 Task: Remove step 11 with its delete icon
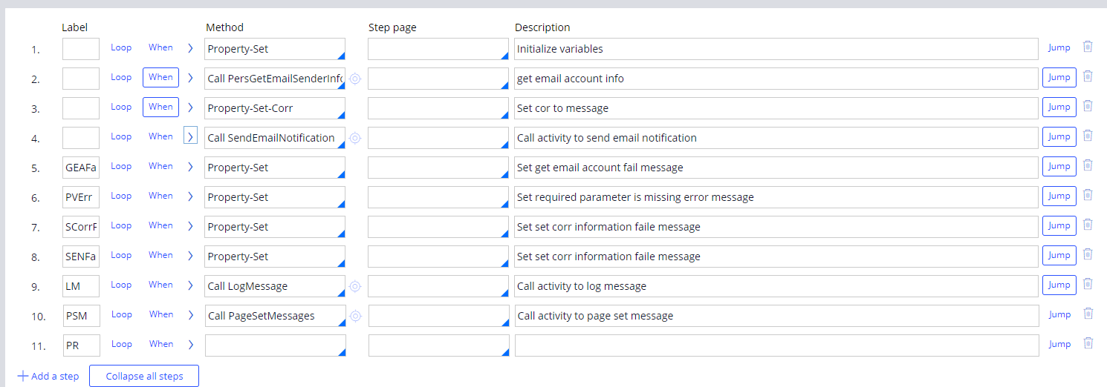1088,343
